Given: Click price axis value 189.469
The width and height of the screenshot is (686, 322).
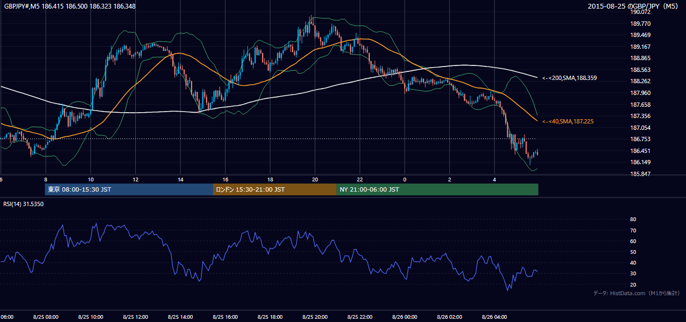Looking at the screenshot, I should click(x=640, y=35).
